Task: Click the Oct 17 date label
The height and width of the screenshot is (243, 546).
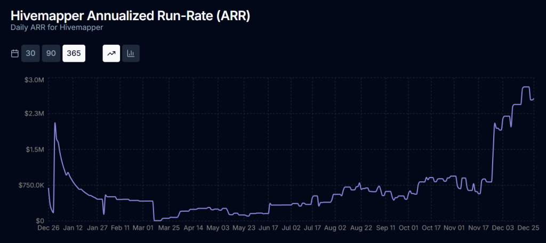Action: (432, 228)
